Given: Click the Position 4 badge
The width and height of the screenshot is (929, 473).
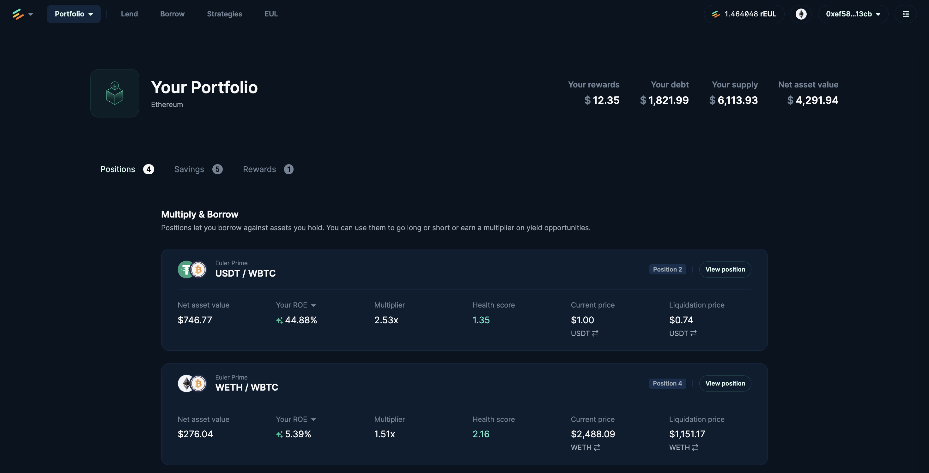Looking at the screenshot, I should (667, 383).
